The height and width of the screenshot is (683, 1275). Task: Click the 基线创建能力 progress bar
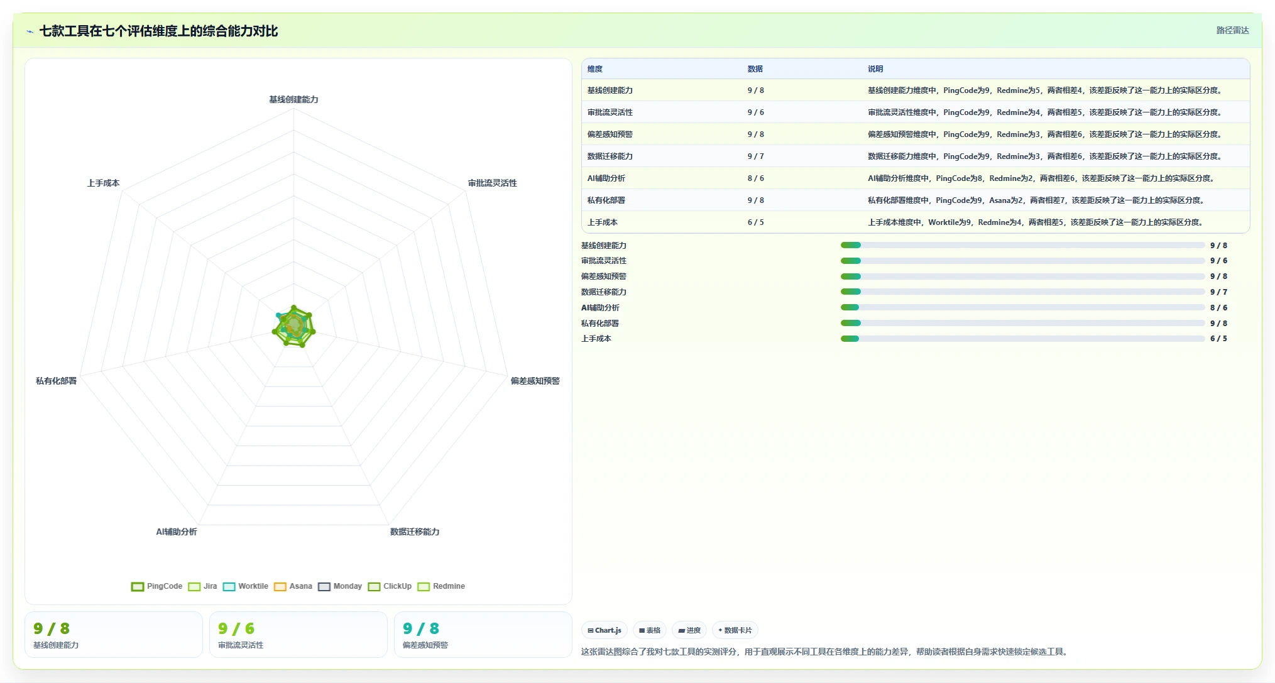(x=1022, y=245)
